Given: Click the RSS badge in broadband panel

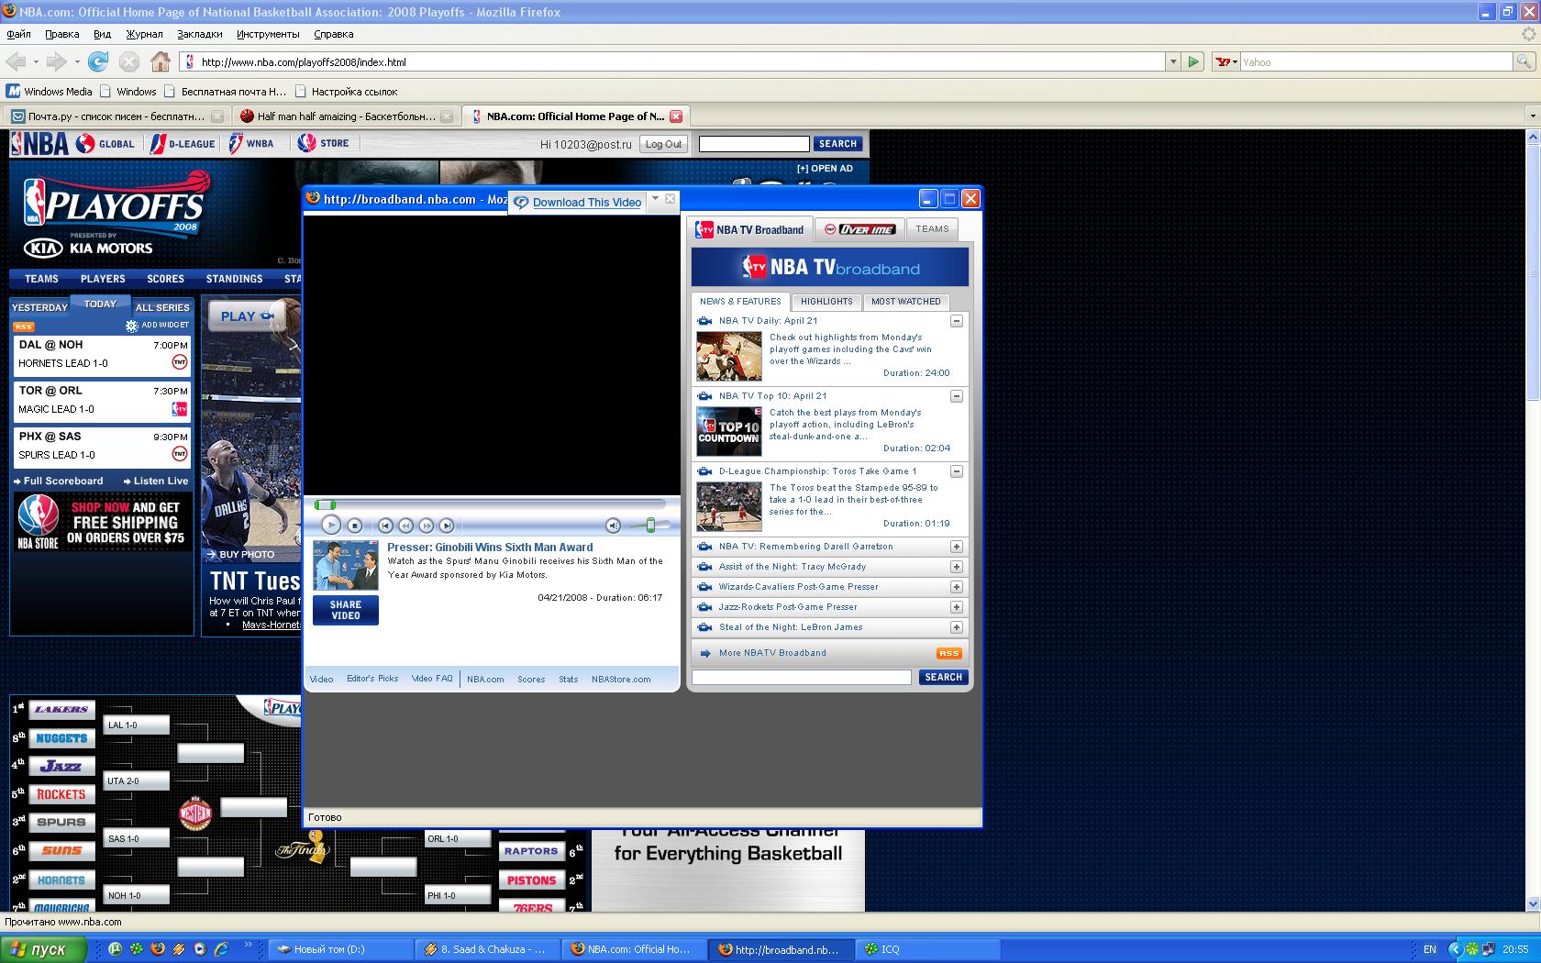Looking at the screenshot, I should pos(948,653).
